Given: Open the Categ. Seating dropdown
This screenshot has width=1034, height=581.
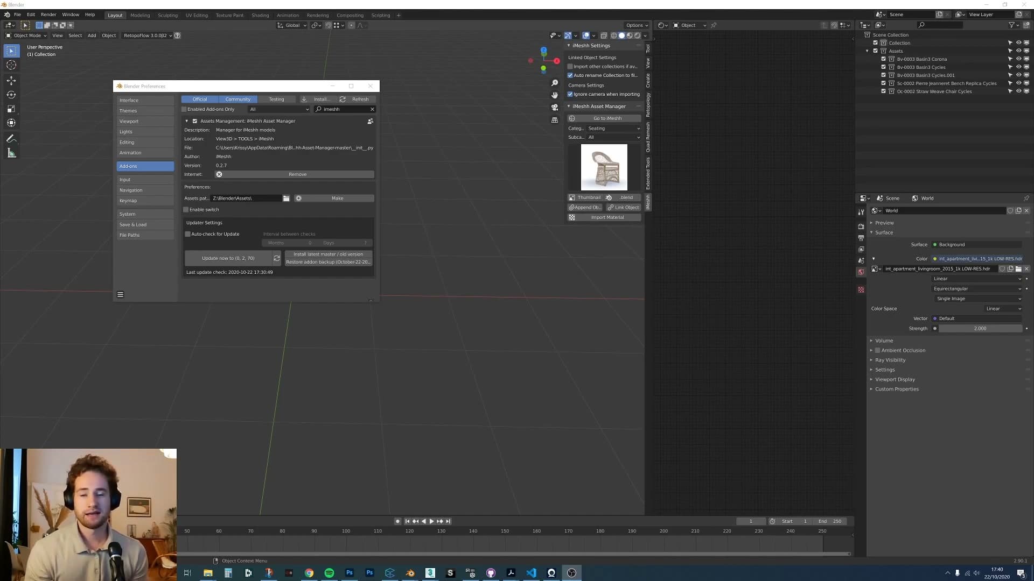Looking at the screenshot, I should point(614,129).
